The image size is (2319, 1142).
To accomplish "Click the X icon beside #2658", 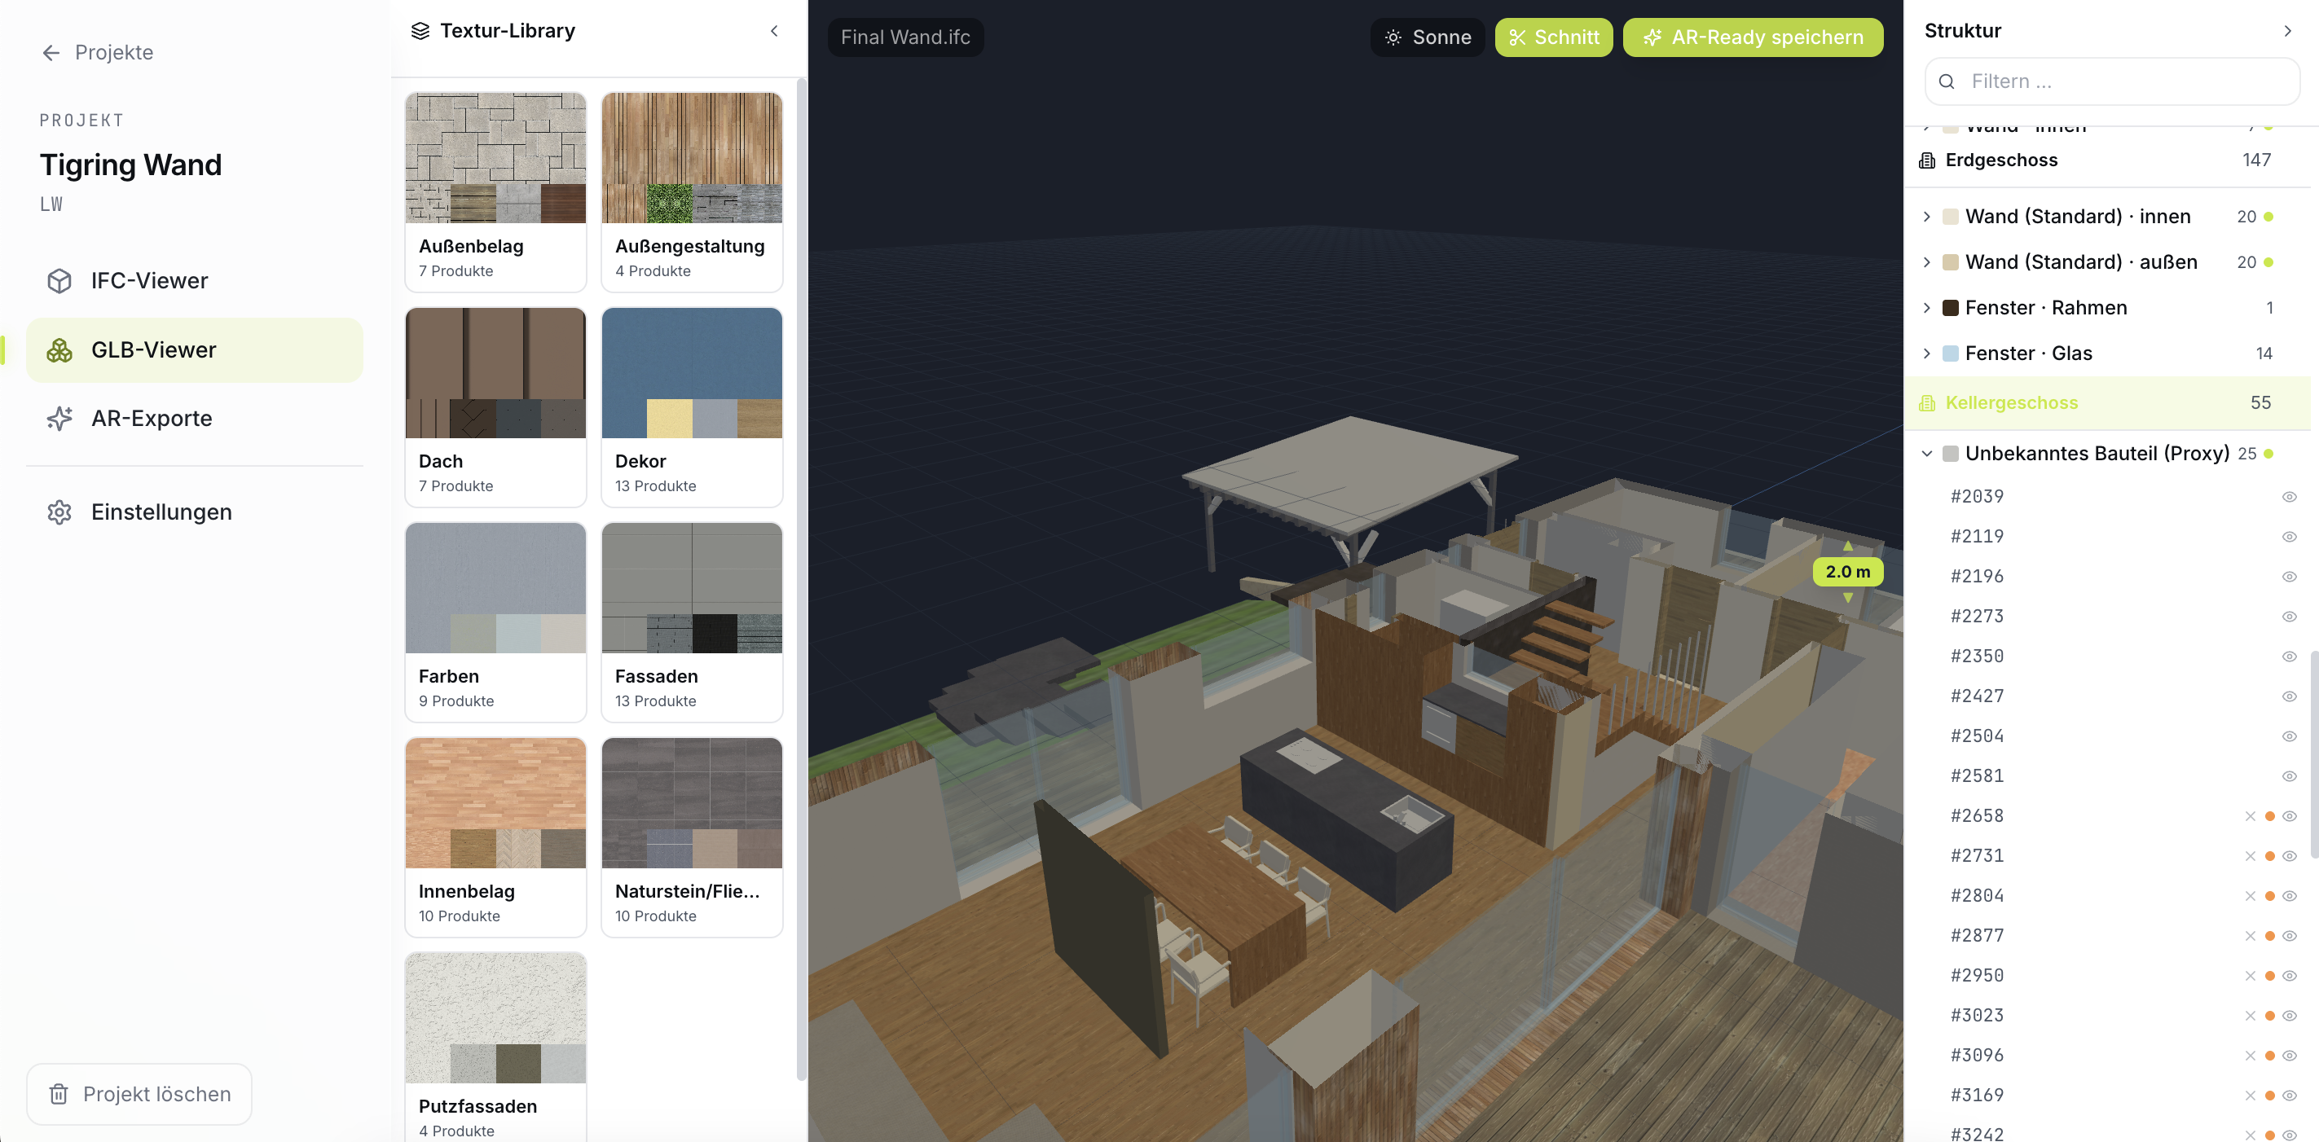I will (2250, 816).
